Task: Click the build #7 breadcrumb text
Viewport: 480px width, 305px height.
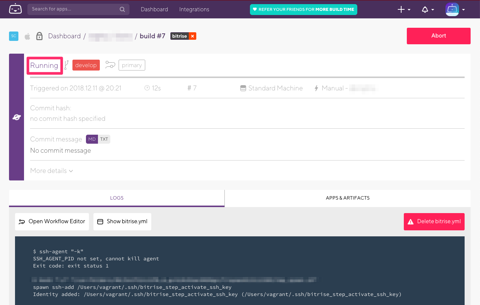Action: click(x=152, y=36)
